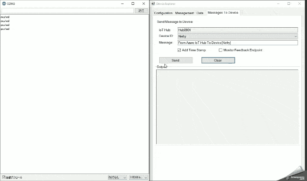Toggle the auto-scroll checkbox in serial monitor
Viewport: 307px width, 181px height.
click(4, 177)
